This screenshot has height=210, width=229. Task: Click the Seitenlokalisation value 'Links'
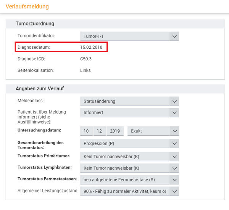click(85, 70)
